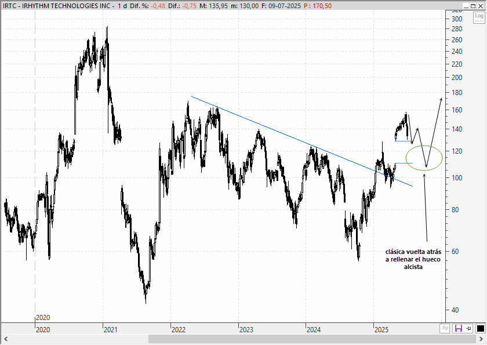Click the '2025' year label on time axis
Viewport: 487px width, 345px height.
click(381, 329)
